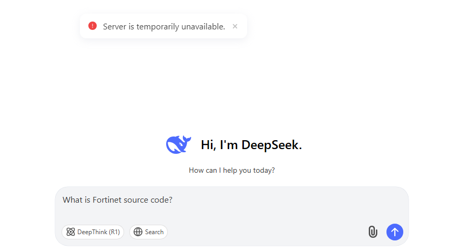Dismiss the server unavailable notification
The width and height of the screenshot is (469, 252).
(235, 26)
